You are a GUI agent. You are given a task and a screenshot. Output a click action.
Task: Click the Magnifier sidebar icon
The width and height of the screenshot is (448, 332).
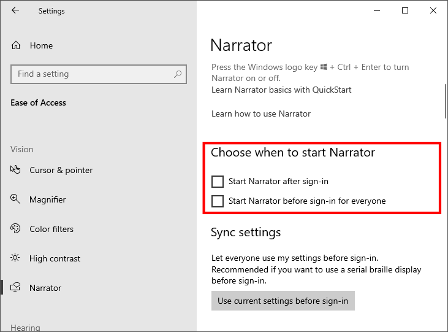point(16,199)
